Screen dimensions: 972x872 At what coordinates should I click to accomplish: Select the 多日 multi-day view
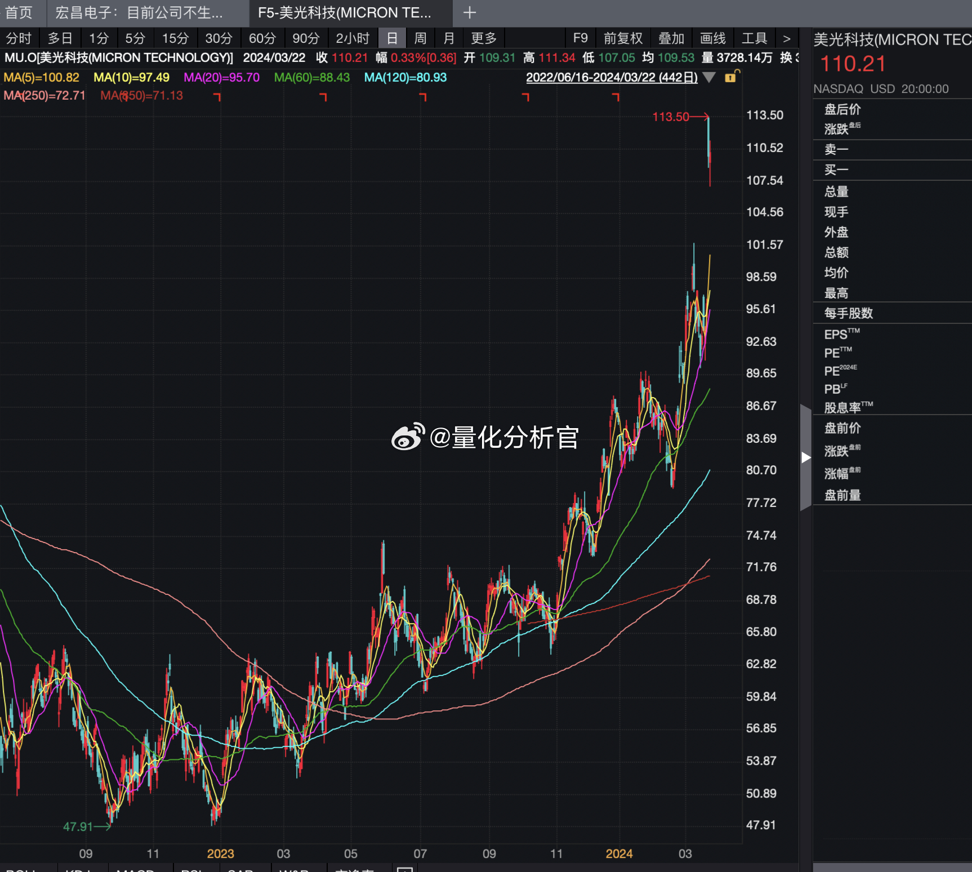pos(60,38)
